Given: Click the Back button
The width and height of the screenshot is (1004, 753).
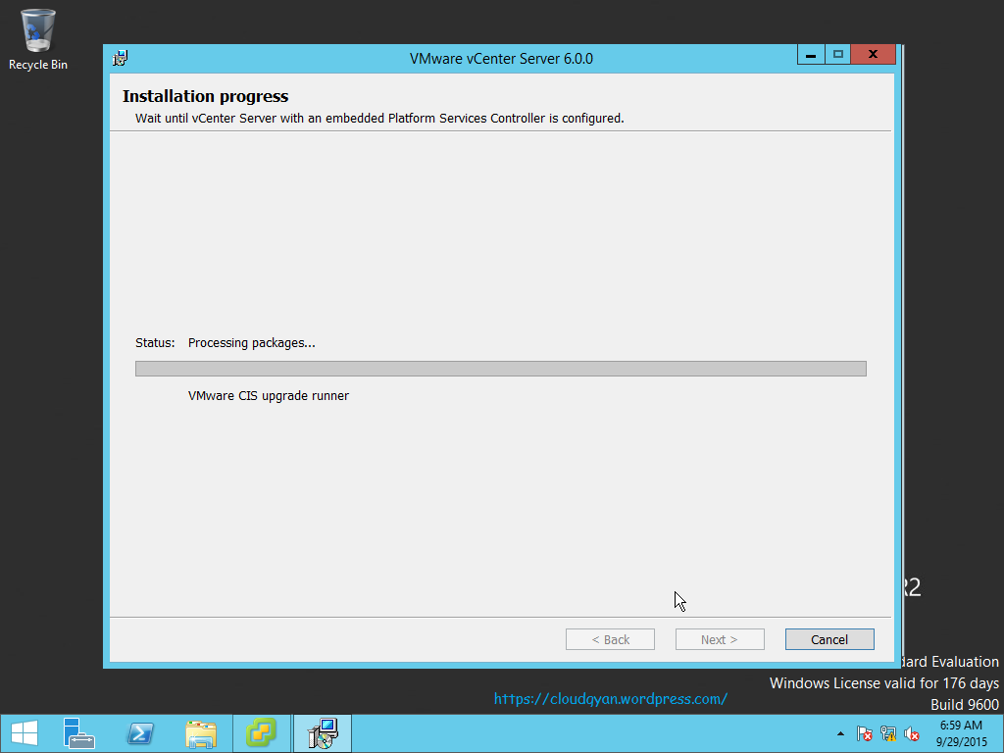Looking at the screenshot, I should point(610,638).
